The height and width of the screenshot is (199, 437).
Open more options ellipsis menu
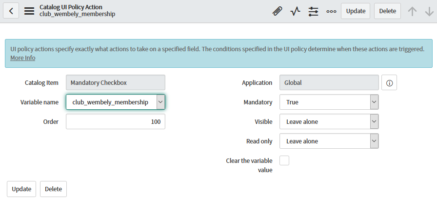[331, 11]
